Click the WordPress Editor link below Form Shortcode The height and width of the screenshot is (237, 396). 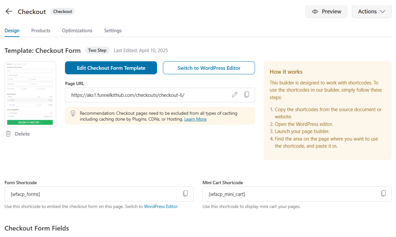point(161,207)
